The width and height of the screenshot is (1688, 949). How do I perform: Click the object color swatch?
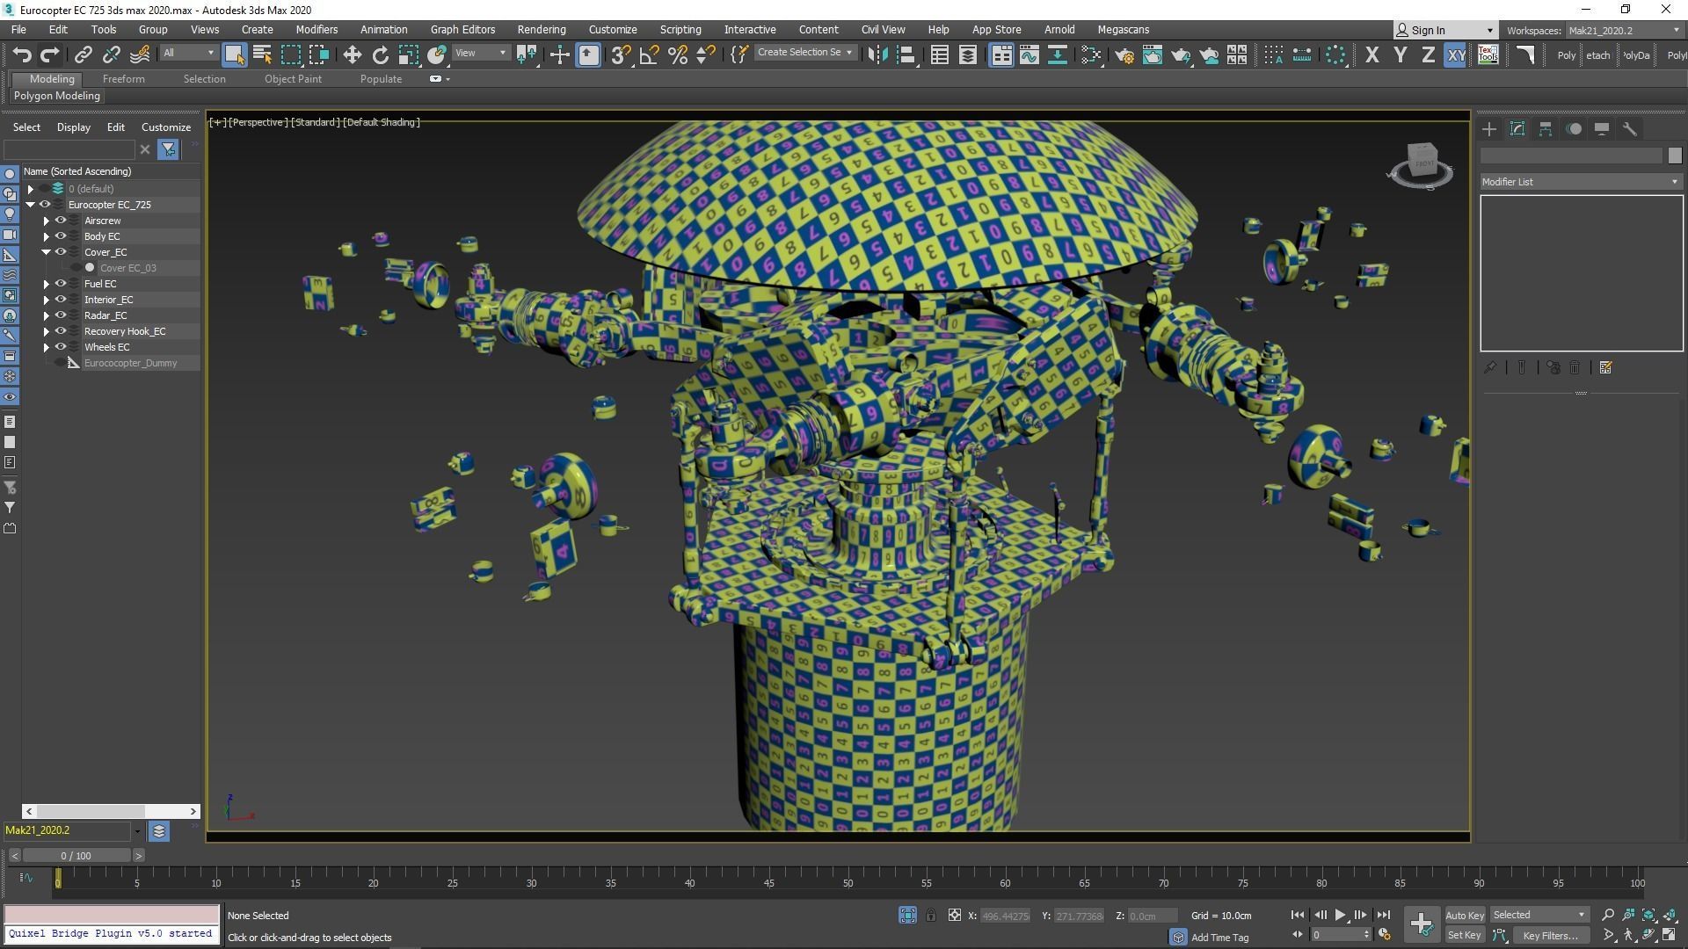(1674, 156)
